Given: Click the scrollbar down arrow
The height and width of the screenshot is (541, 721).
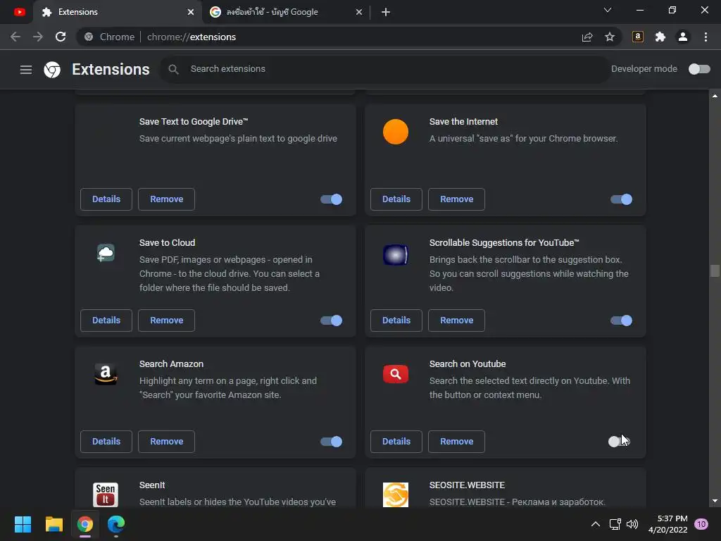Looking at the screenshot, I should tap(715, 501).
